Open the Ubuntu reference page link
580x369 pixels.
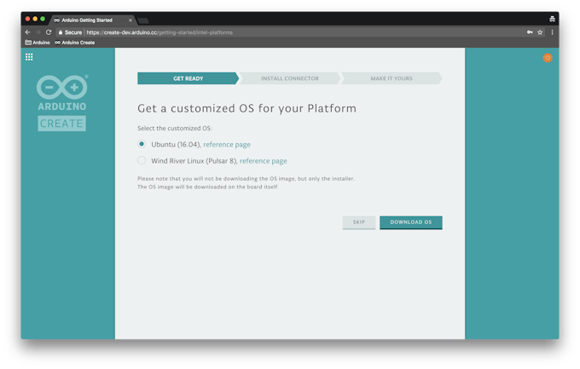[226, 145]
